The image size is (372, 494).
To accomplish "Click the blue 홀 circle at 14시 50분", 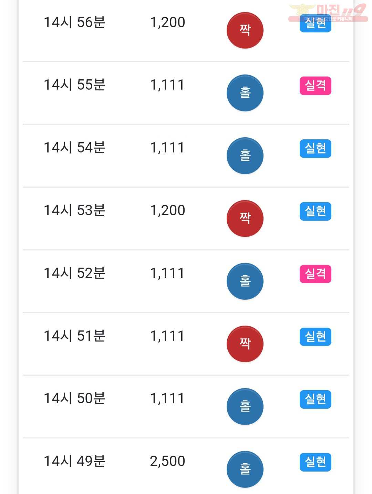I will click(x=245, y=407).
